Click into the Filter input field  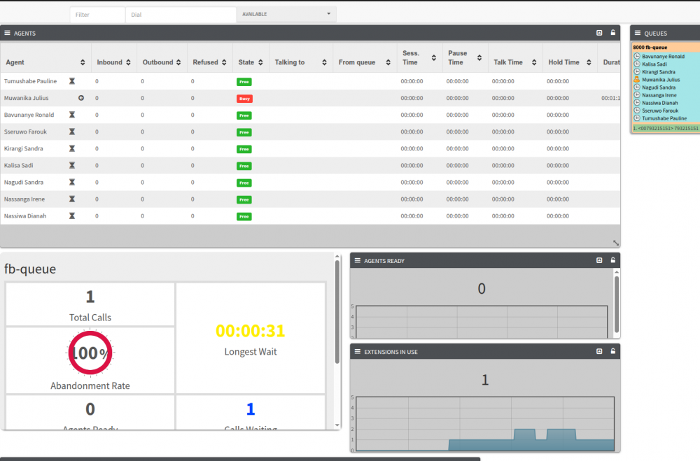point(97,14)
